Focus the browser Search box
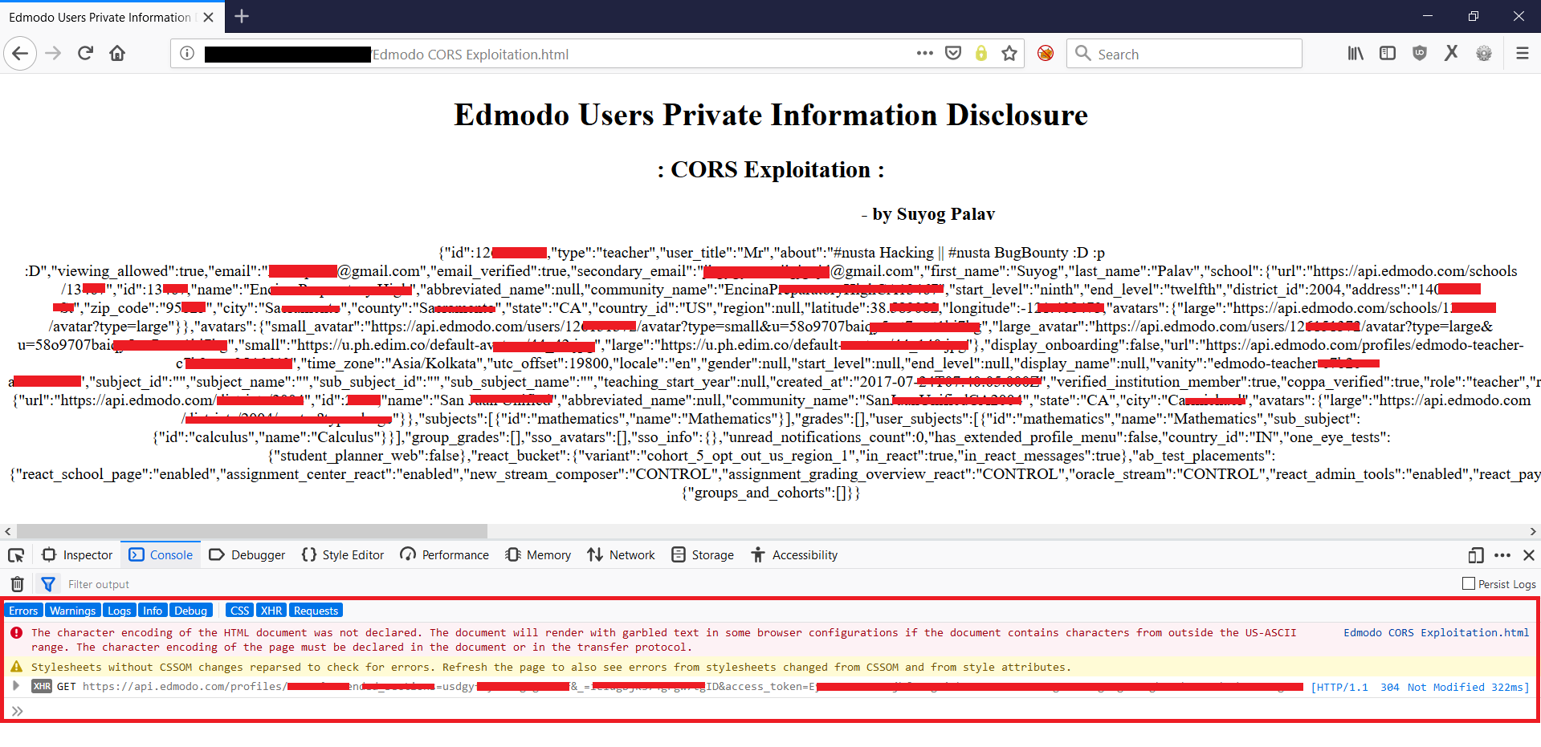1541x747 pixels. coord(1184,54)
